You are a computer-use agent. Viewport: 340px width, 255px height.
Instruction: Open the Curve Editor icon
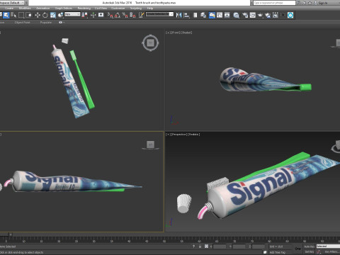[220, 15]
